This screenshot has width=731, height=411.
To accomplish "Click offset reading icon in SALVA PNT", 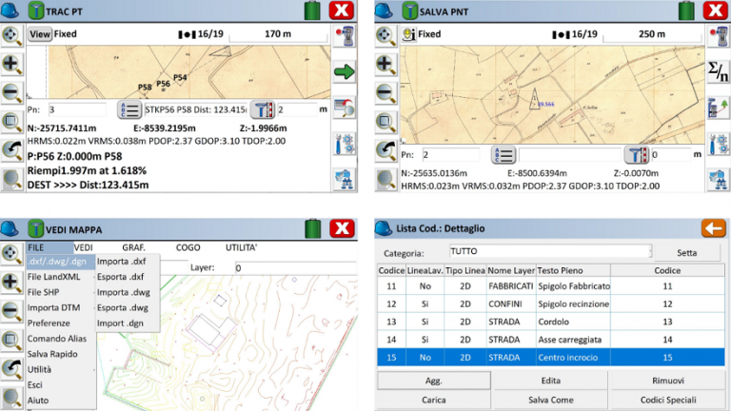I will [x=718, y=108].
